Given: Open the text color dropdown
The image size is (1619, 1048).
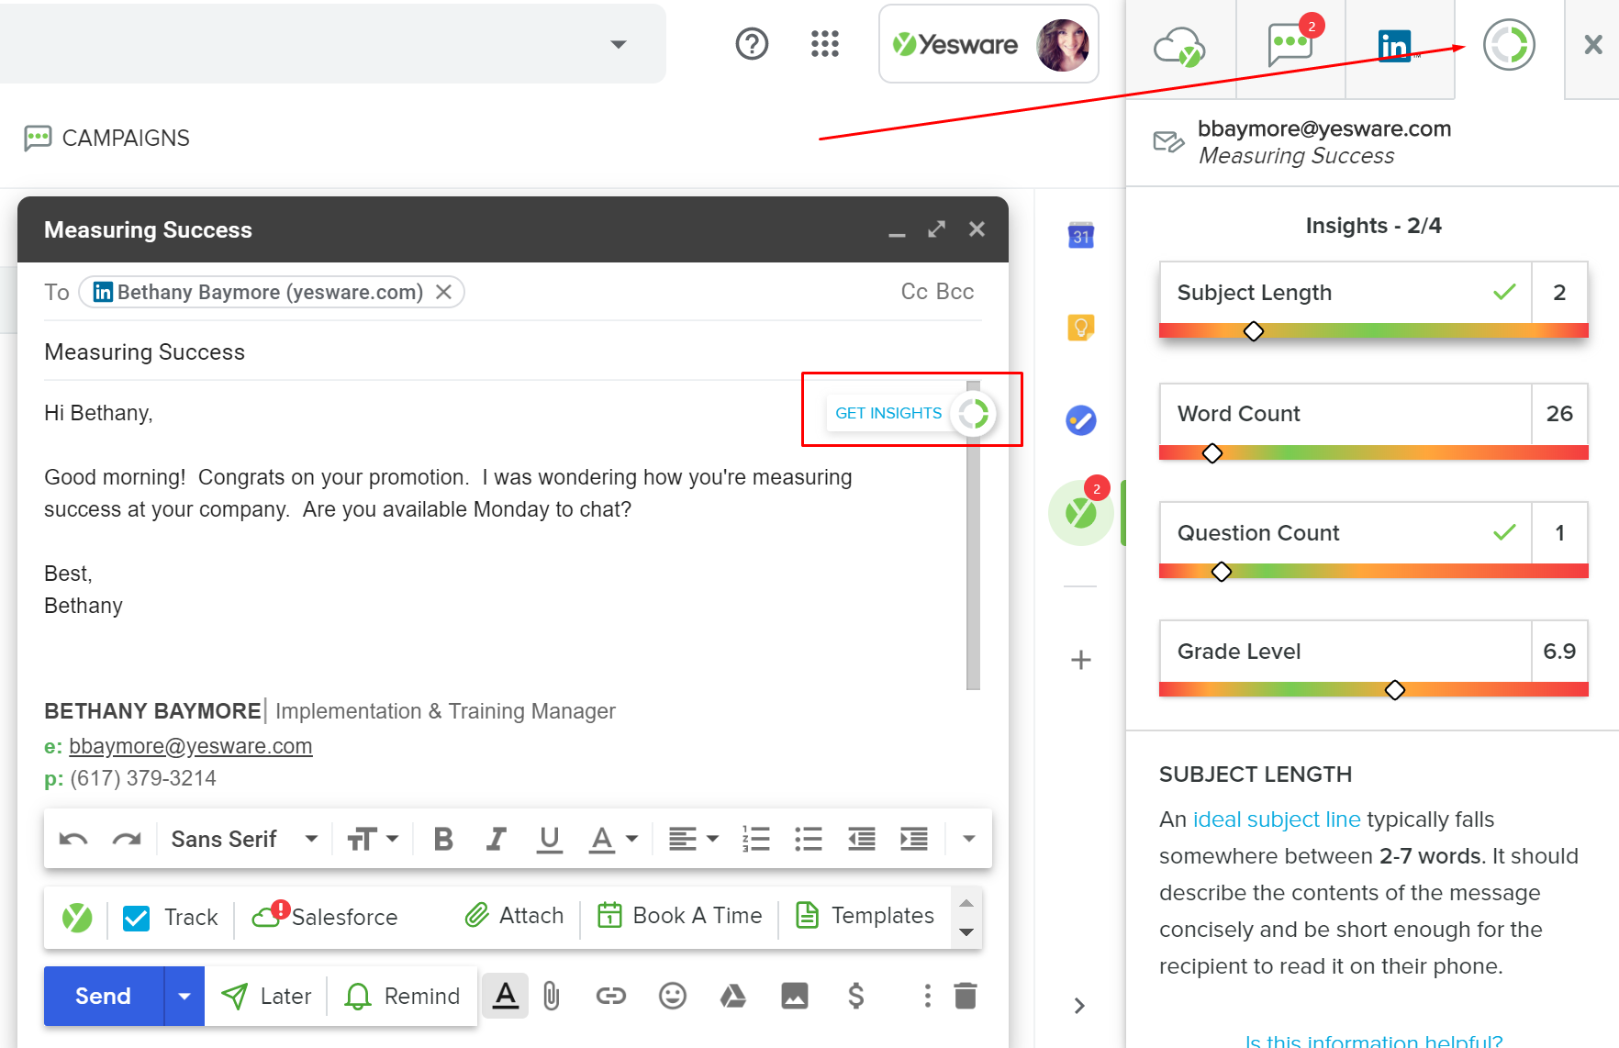Looking at the screenshot, I should tap(613, 839).
